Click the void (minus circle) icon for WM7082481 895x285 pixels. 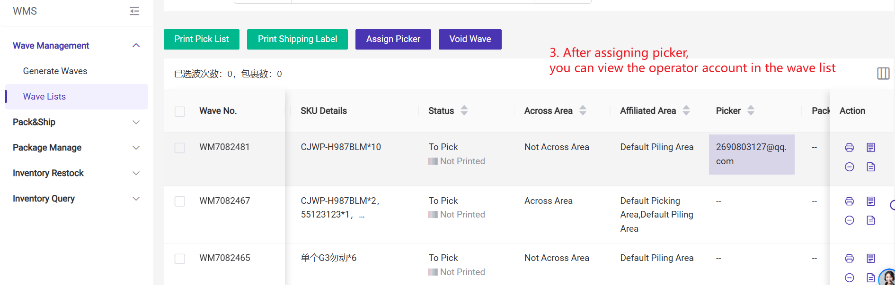pyautogui.click(x=850, y=167)
